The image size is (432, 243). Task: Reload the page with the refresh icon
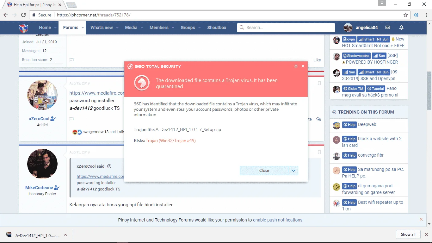point(23,15)
